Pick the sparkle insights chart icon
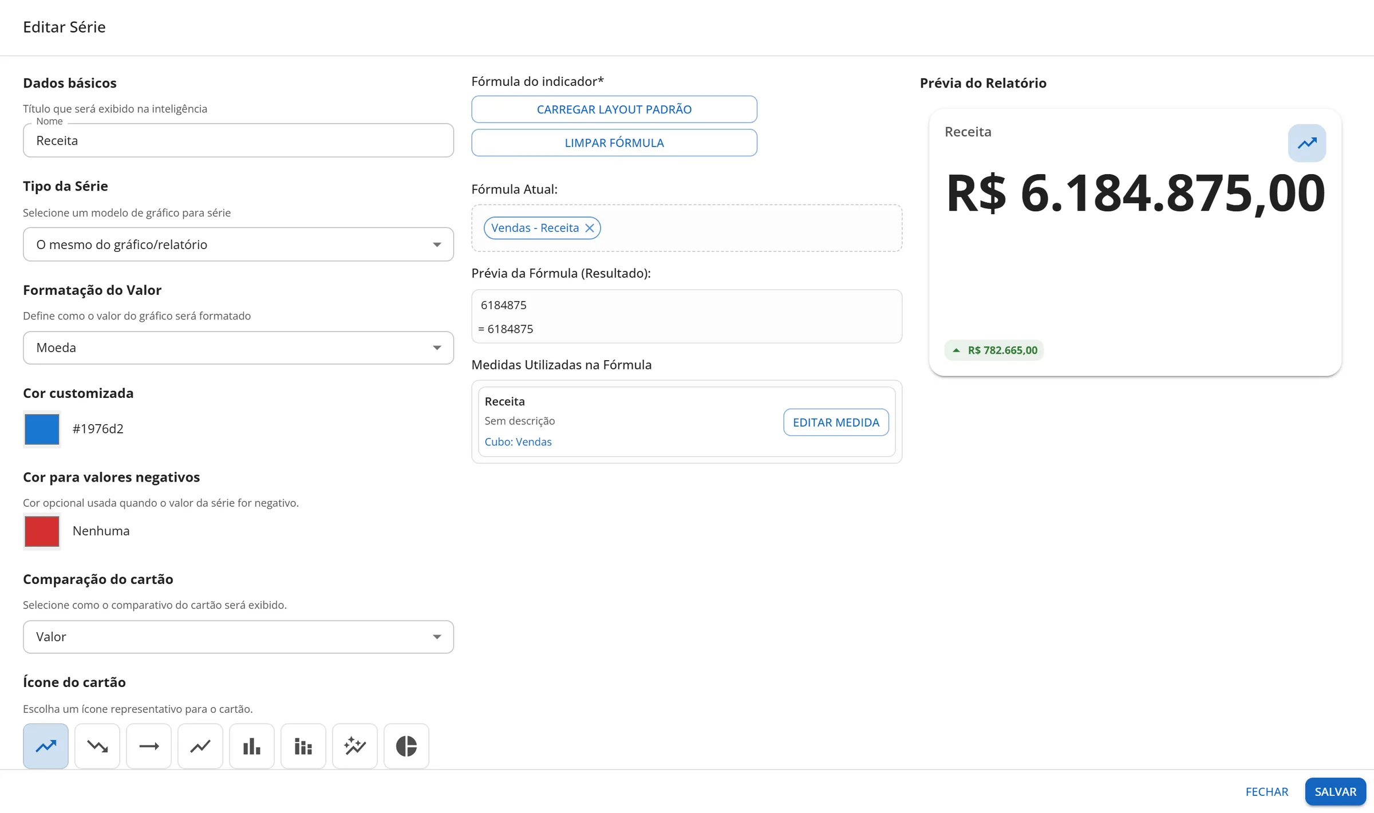 click(355, 745)
